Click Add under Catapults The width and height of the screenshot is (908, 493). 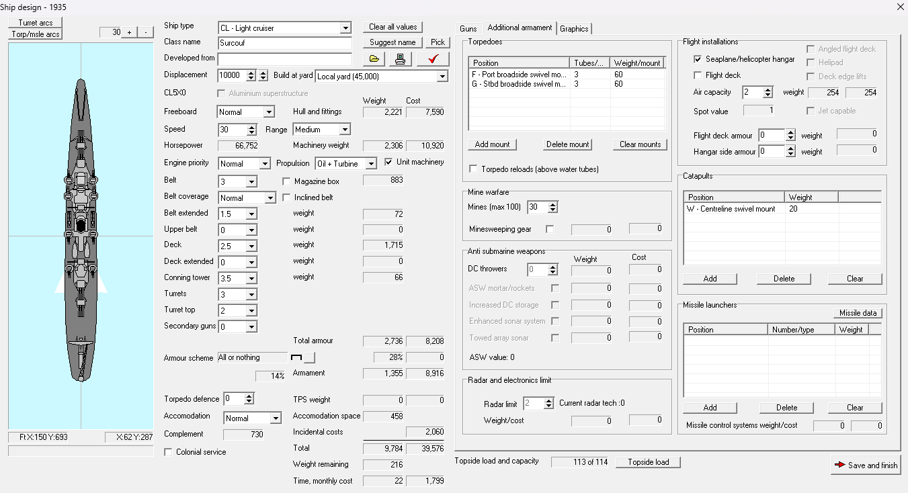click(x=710, y=279)
